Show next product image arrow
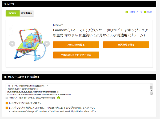This screenshot has height=119, width=160. pos(47,44)
